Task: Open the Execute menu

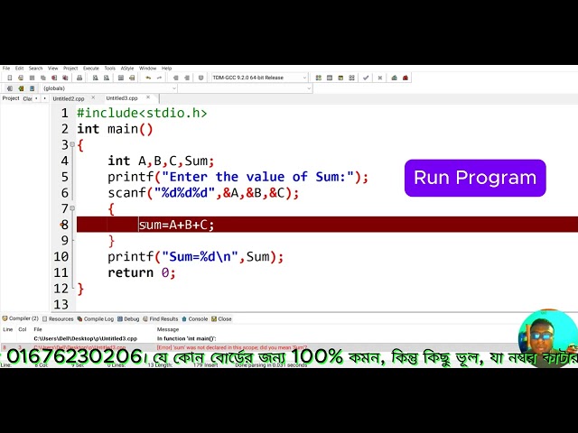Action: pos(91,69)
